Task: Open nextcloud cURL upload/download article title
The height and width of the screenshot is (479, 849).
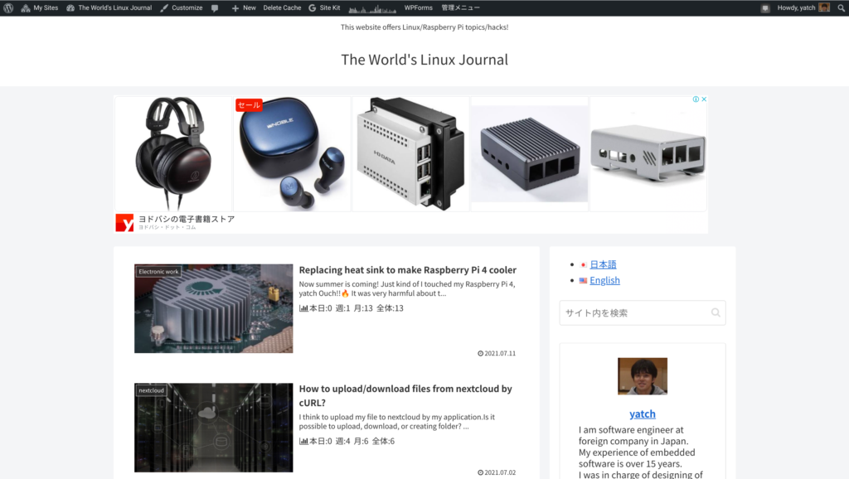Action: point(405,395)
